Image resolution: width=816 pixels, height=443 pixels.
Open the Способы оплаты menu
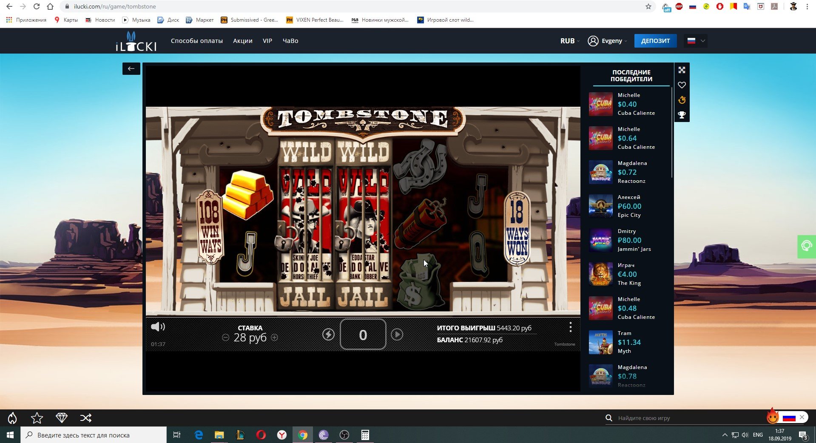[x=196, y=41]
